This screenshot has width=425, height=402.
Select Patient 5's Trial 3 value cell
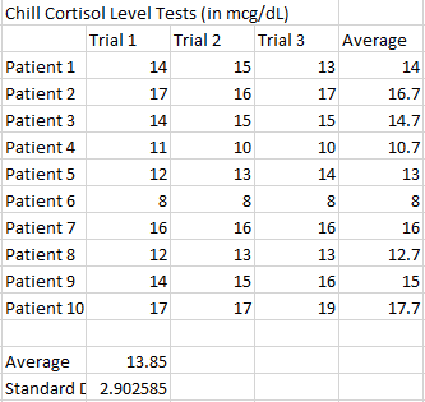coord(296,174)
